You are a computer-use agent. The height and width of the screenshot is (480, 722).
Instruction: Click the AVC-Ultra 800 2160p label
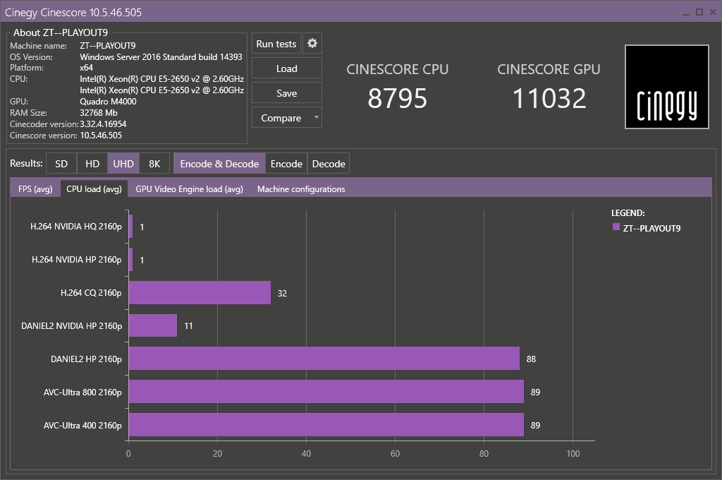[82, 392]
